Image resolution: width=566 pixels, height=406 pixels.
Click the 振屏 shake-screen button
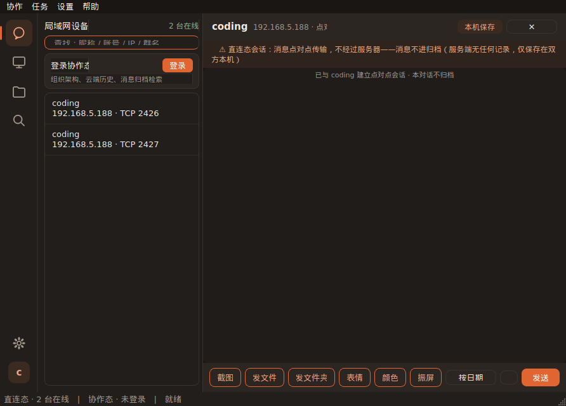click(426, 377)
